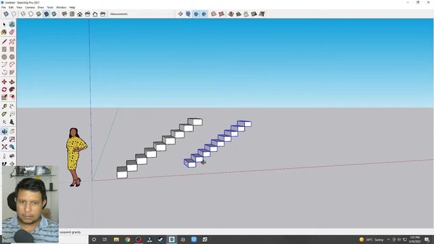The image size is (434, 244).
Task: Select the blue highlighted staircase
Action: [x=218, y=144]
